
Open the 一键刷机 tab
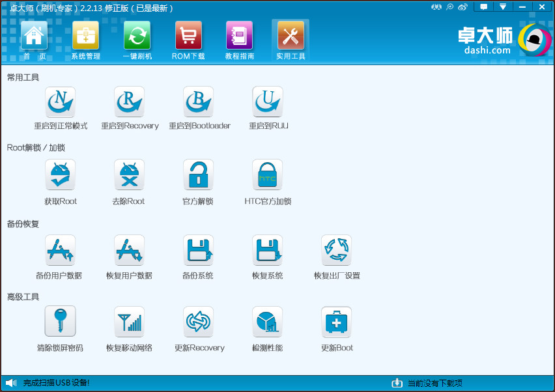[x=137, y=40]
